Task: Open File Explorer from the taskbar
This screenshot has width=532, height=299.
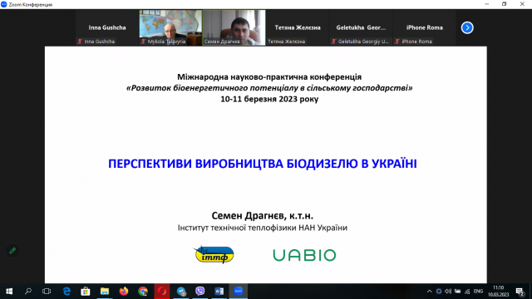Action: 105,292
